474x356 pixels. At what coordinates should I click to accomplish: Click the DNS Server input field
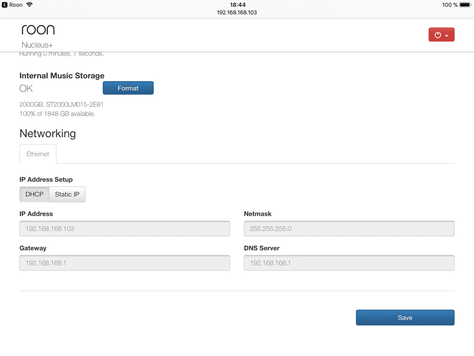pos(349,263)
